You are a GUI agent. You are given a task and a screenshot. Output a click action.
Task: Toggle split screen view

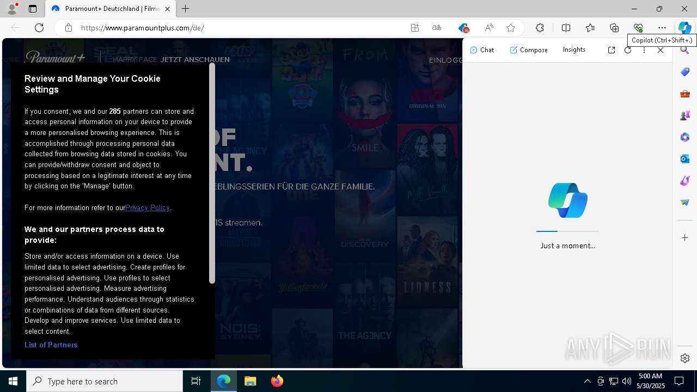pyautogui.click(x=566, y=28)
